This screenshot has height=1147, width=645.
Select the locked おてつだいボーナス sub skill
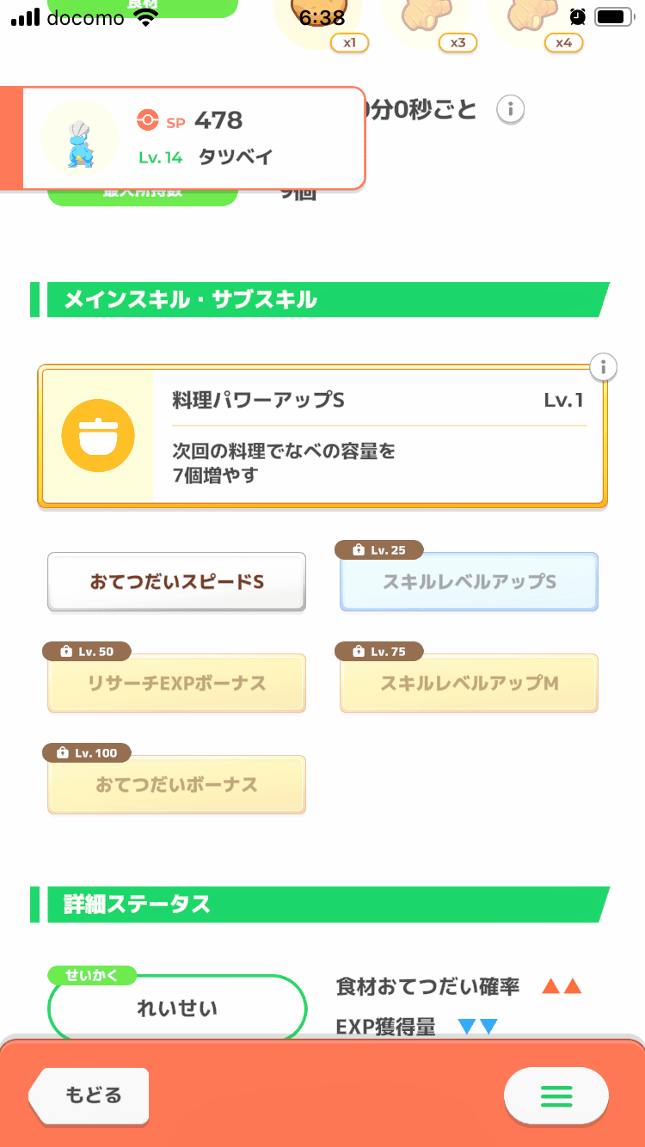click(176, 785)
